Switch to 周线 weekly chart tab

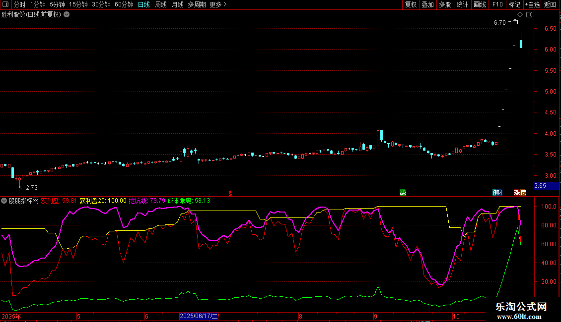tap(161, 4)
